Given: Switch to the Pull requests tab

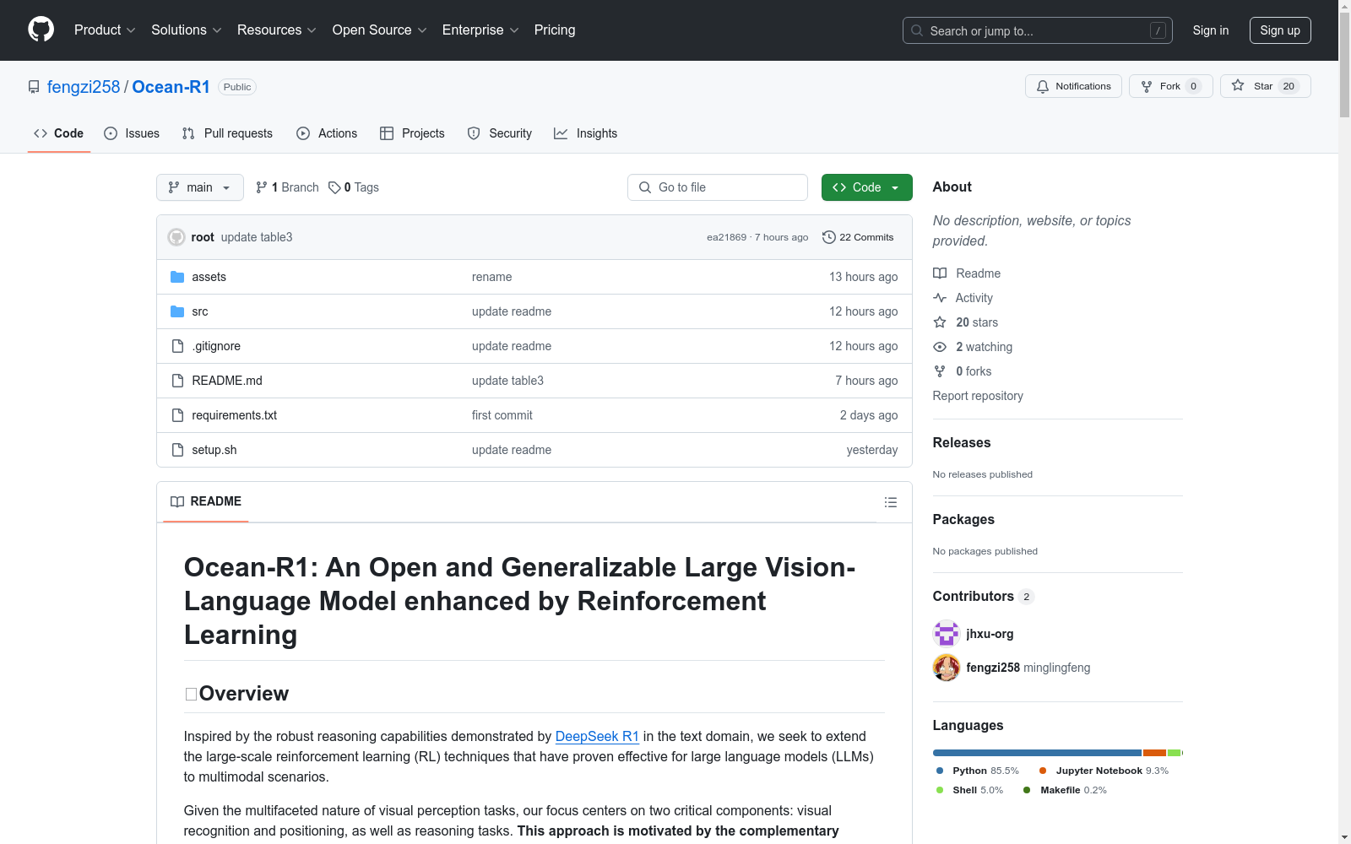Looking at the screenshot, I should 227,133.
